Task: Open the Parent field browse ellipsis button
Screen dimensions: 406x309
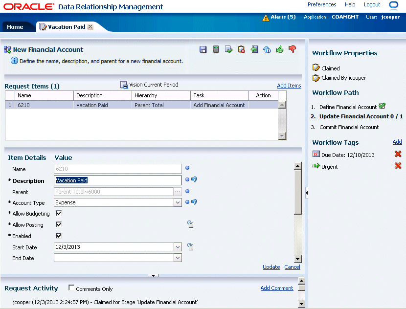Action: tap(178, 192)
